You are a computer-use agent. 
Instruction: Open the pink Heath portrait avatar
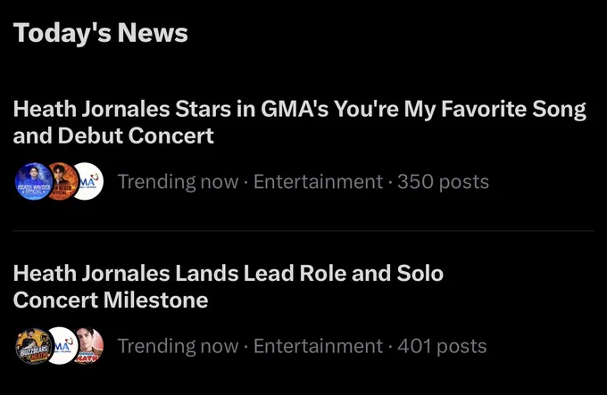coord(89,346)
